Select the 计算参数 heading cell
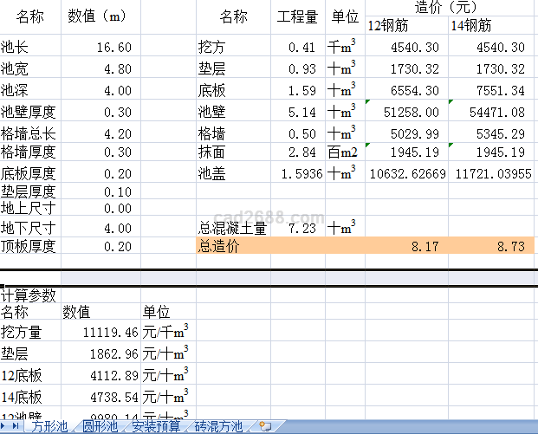Screen dimensions: 538x434 pos(29,295)
